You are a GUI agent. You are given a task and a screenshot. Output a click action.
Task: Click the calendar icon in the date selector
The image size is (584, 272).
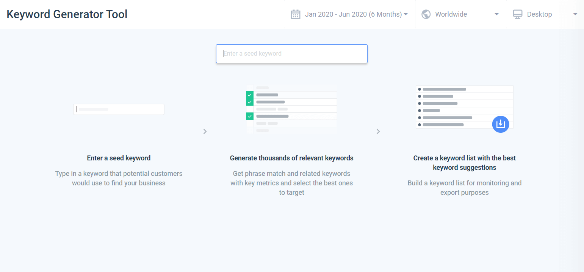pos(295,14)
